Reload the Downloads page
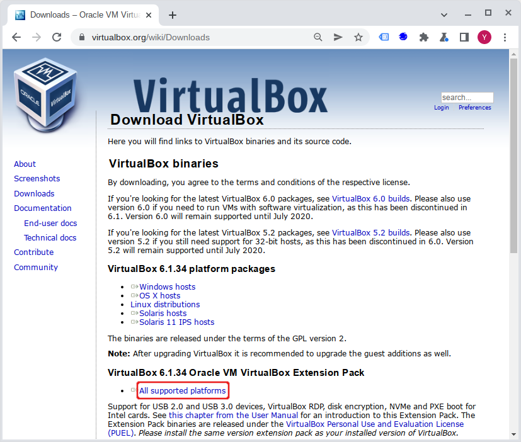This screenshot has width=521, height=442. 57,37
